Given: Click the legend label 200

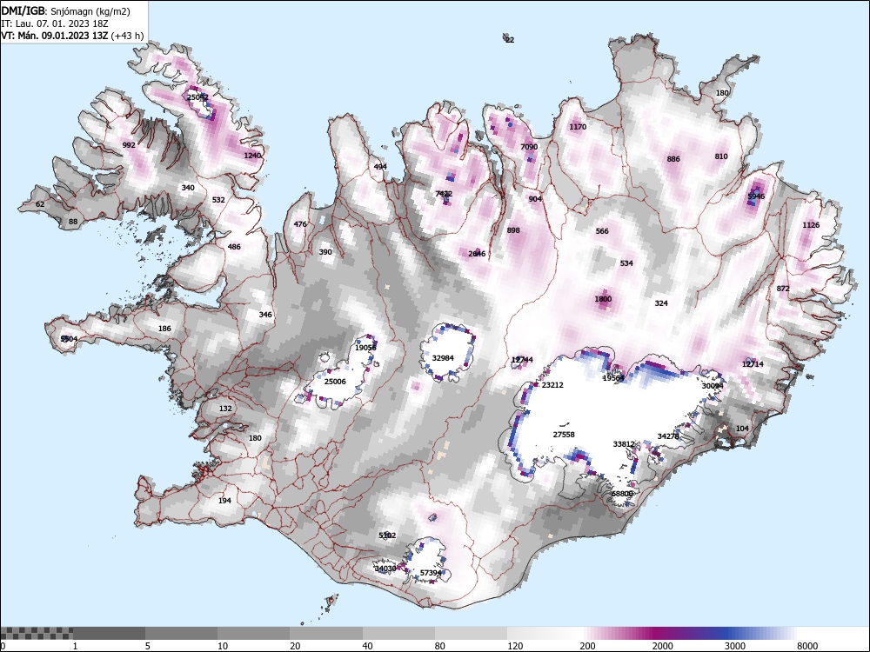Looking at the screenshot, I should [587, 646].
